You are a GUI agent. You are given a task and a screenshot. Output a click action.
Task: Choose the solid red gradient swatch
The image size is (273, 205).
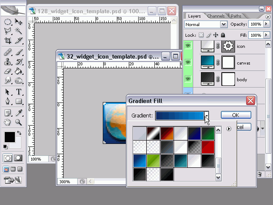(208, 147)
